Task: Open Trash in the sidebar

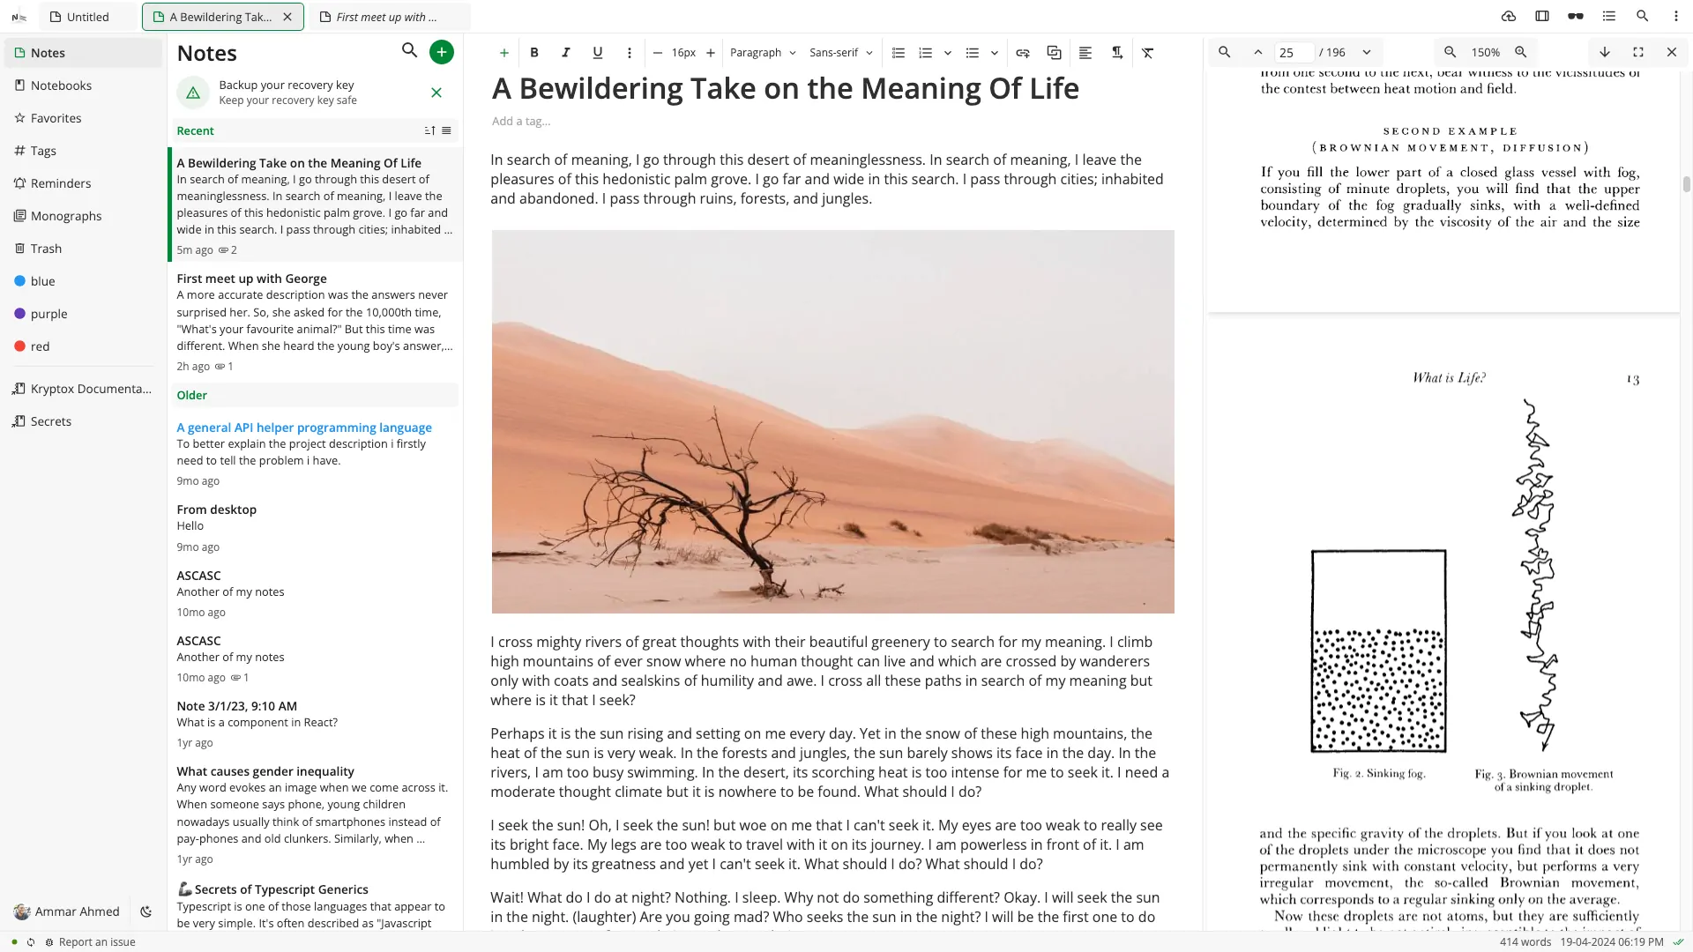Action: pyautogui.click(x=83, y=249)
